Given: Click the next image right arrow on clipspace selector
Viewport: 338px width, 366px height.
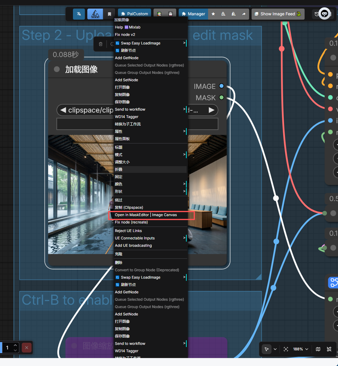Looking at the screenshot, I should 211,110.
